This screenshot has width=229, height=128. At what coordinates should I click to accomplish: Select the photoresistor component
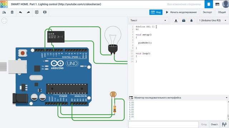coord(113,94)
